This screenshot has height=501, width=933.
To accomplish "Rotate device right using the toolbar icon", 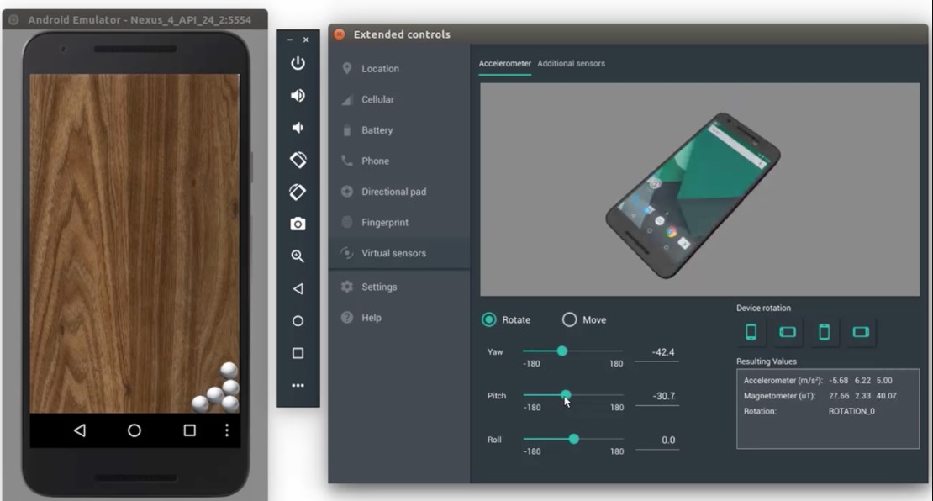I will point(298,192).
